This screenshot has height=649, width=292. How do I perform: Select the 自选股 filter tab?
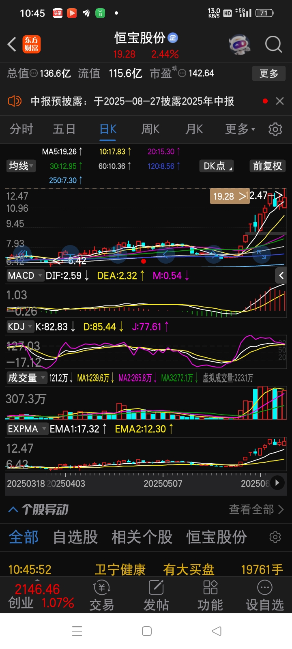click(75, 537)
